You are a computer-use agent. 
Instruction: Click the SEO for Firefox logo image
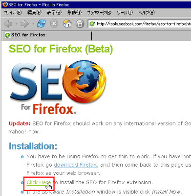pos(58,87)
